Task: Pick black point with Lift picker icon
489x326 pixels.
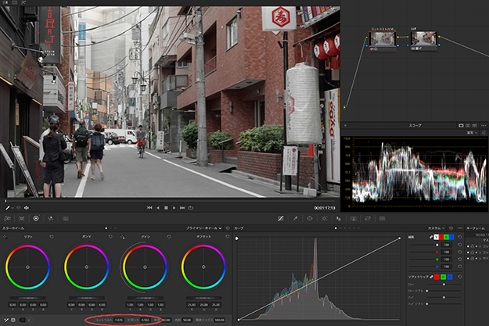Action: [x=5, y=235]
